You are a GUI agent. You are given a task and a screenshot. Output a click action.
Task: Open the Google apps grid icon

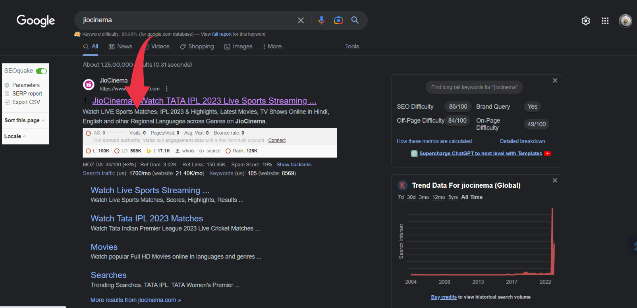pos(605,21)
